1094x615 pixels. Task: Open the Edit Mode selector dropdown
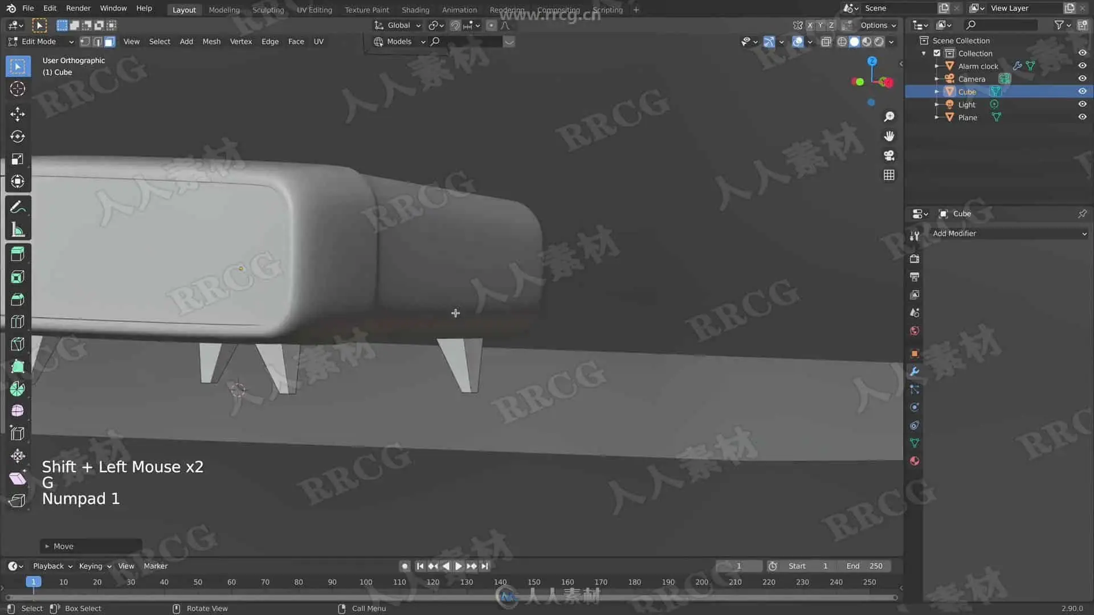[x=41, y=42]
